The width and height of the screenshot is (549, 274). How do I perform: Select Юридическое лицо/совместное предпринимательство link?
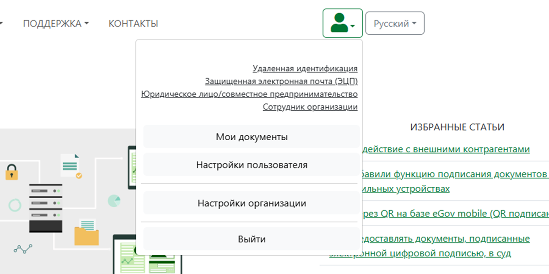[x=249, y=94]
